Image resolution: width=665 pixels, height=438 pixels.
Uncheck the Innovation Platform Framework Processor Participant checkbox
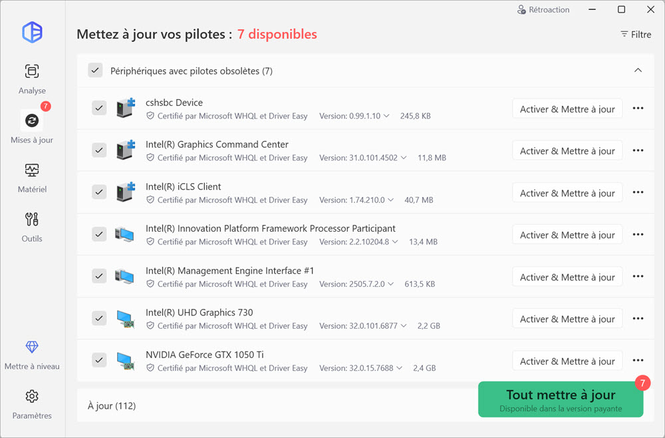[x=99, y=234]
